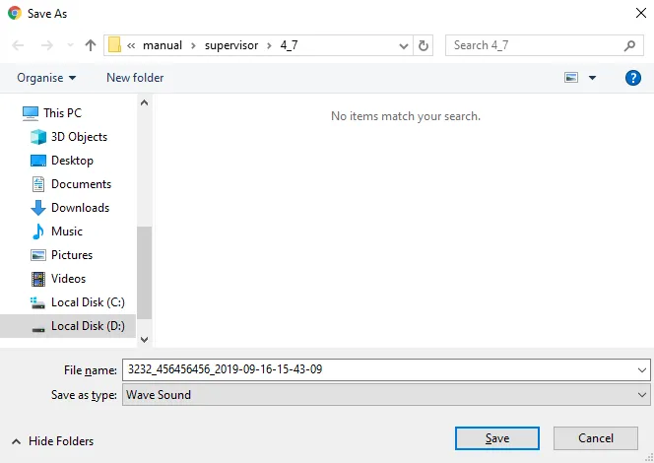Click Hide Folders toggle
The image size is (654, 463).
click(53, 441)
